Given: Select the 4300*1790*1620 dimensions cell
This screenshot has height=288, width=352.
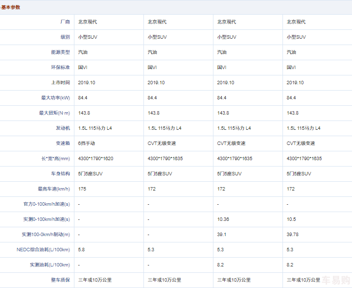Looking at the screenshot, I should [x=95, y=159].
